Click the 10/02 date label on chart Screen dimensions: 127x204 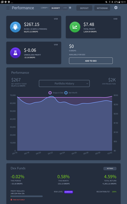pos(110,153)
